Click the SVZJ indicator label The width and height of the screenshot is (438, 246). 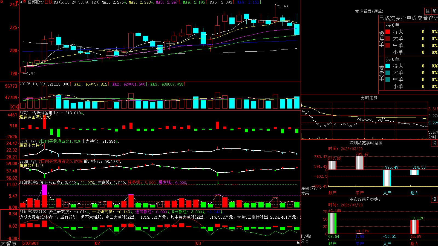pos(24,113)
